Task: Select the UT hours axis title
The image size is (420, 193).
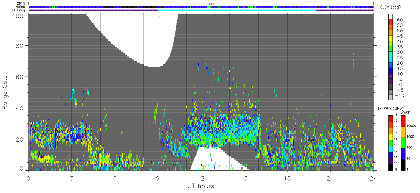Action: pyautogui.click(x=200, y=186)
